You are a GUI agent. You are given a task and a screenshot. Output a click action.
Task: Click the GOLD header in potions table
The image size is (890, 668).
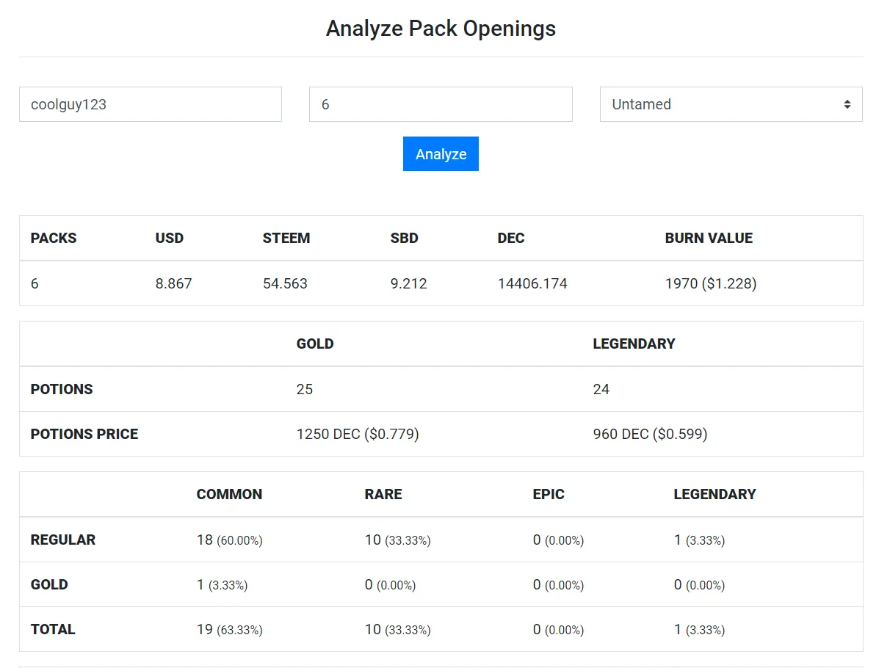point(315,344)
